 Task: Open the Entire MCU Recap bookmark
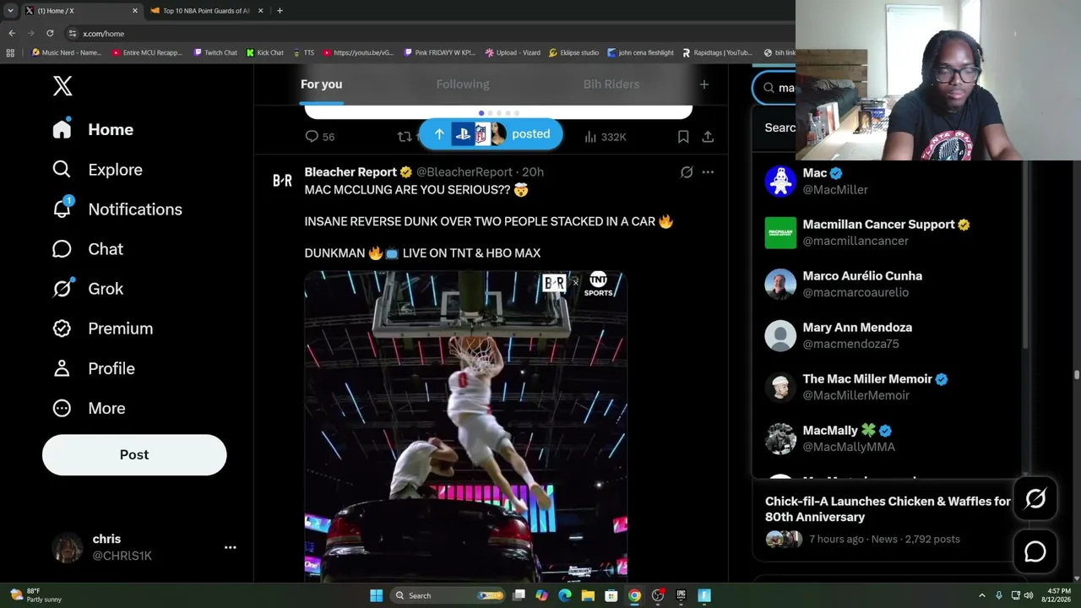pyautogui.click(x=147, y=53)
